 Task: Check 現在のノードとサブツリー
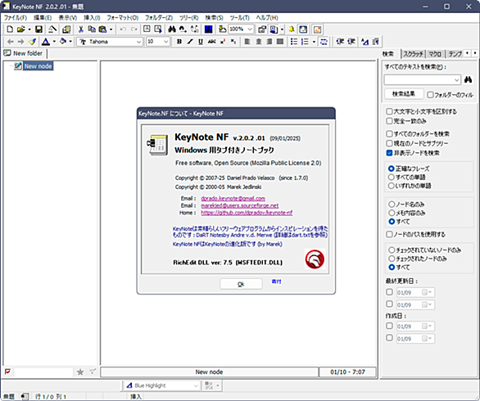tap(389, 143)
